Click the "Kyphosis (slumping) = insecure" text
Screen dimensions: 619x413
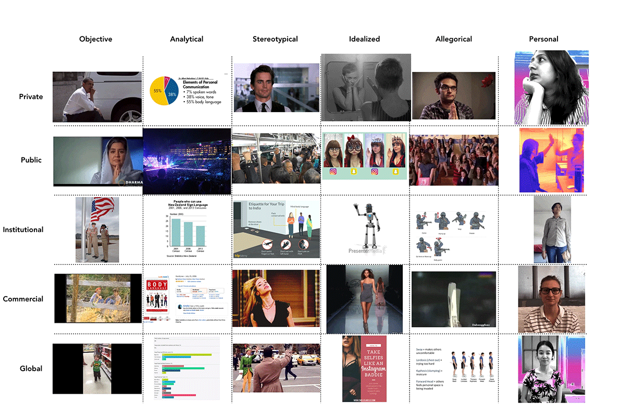tap(430, 373)
